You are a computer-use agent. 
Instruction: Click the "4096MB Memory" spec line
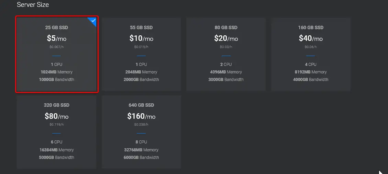(x=226, y=72)
